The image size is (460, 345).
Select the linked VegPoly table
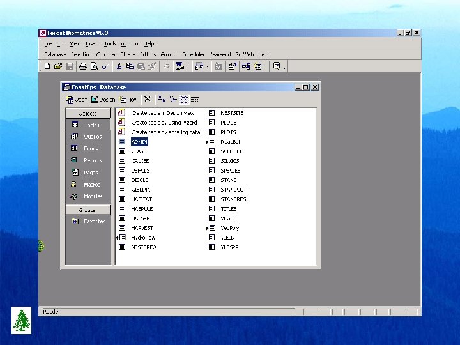click(230, 228)
